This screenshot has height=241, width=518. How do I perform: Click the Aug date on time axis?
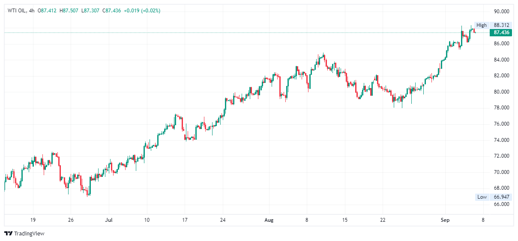(x=269, y=220)
